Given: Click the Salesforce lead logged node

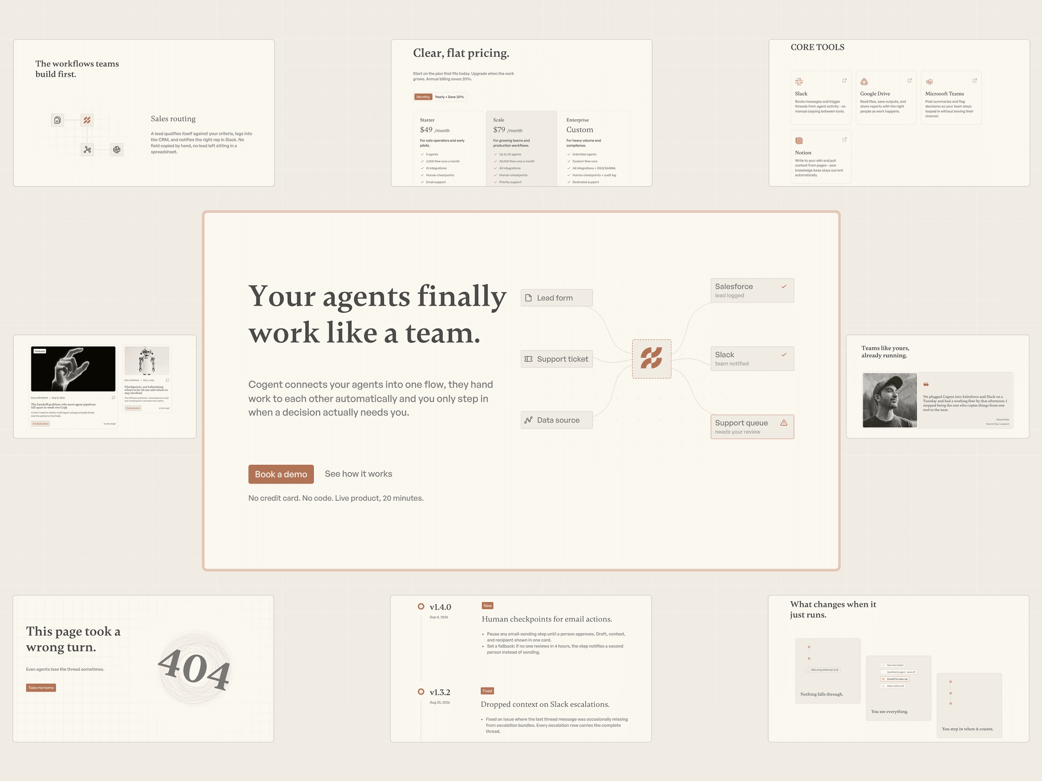Looking at the screenshot, I should pyautogui.click(x=752, y=290).
